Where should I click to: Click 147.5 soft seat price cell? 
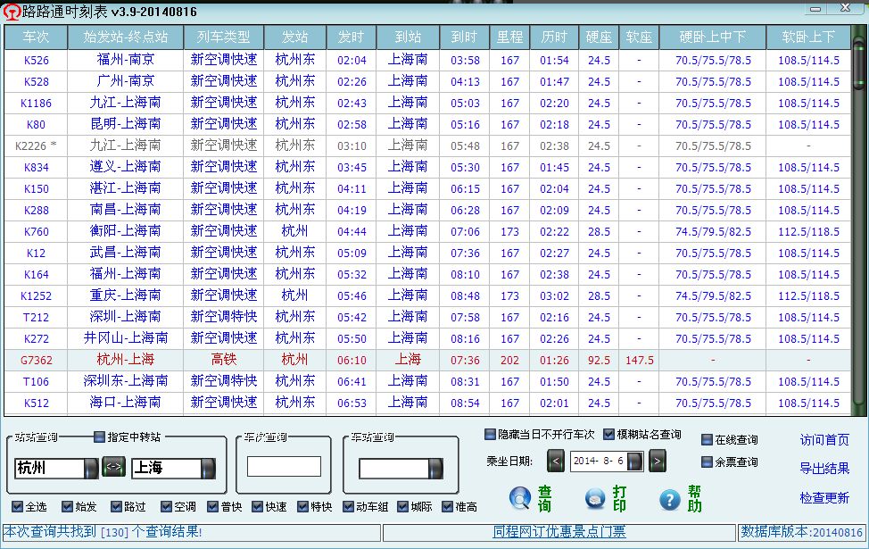[639, 361]
